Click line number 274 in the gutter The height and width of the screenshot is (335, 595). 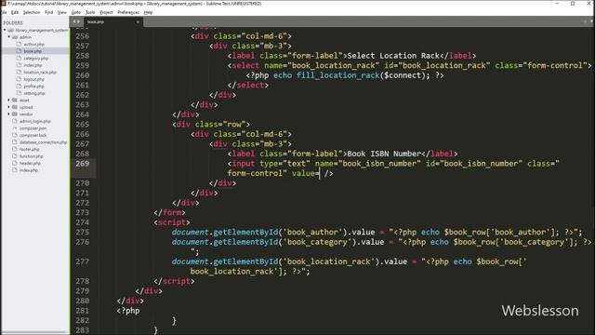tap(83, 222)
